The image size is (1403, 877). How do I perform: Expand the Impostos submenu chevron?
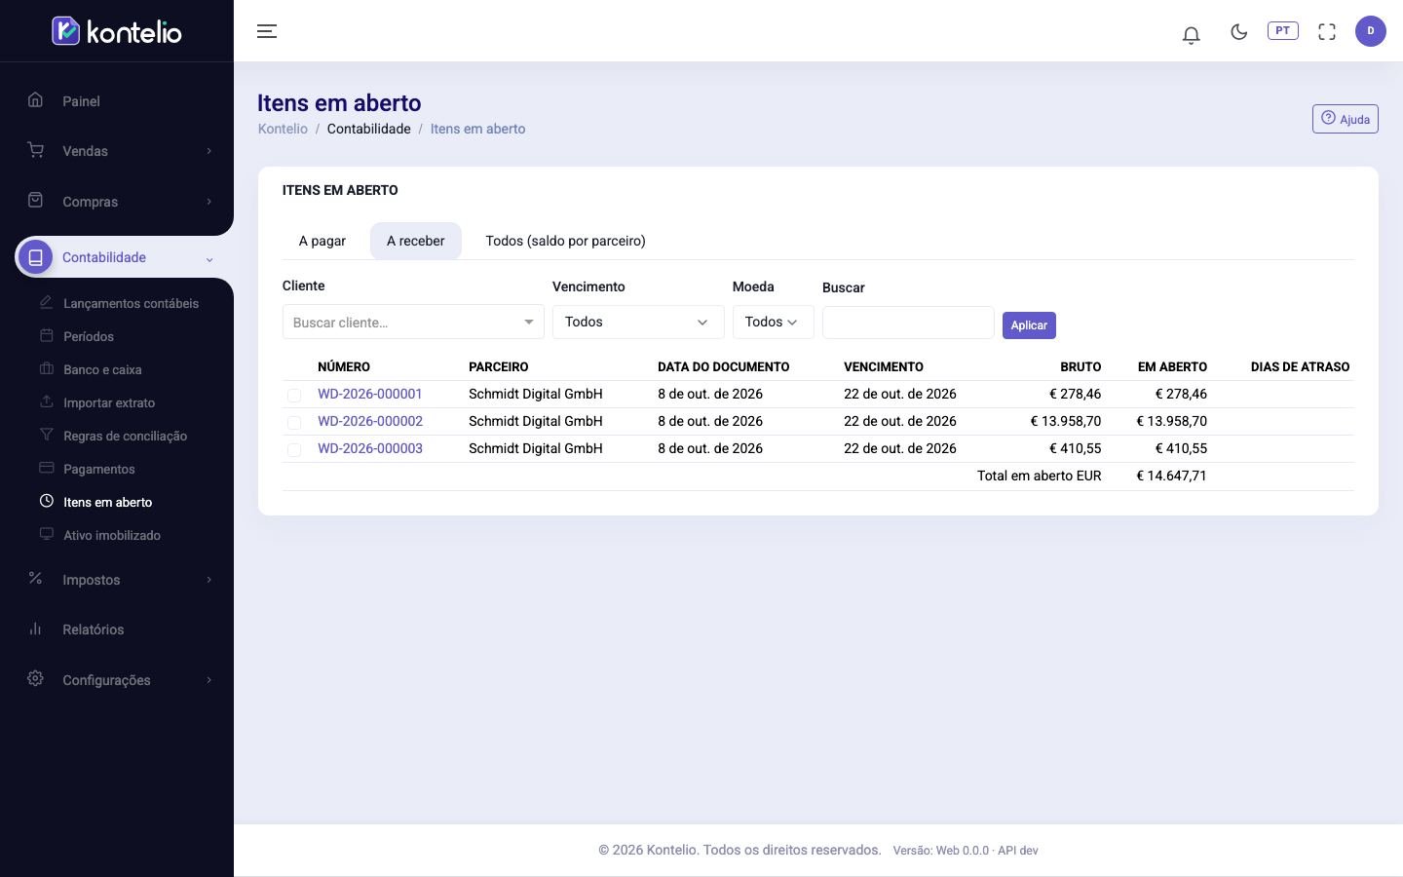pyautogui.click(x=209, y=580)
